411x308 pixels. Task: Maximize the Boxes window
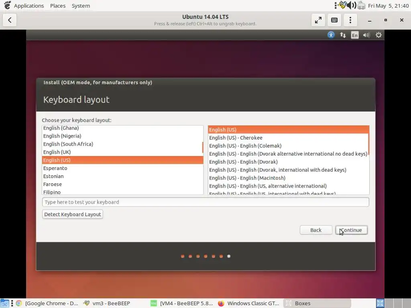pos(386,20)
